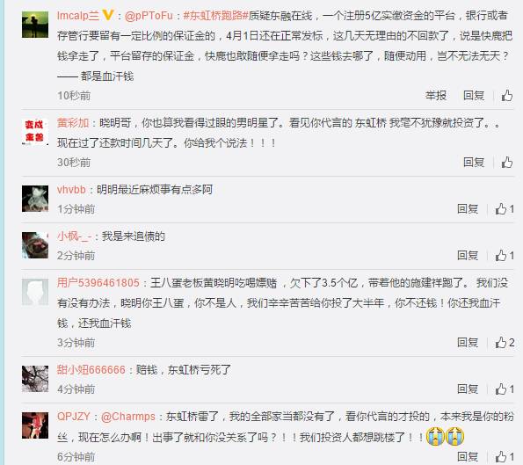The height and width of the screenshot is (465, 523).
Task: Open the #东虹桥跑路# hashtag topic
Action: [216, 16]
